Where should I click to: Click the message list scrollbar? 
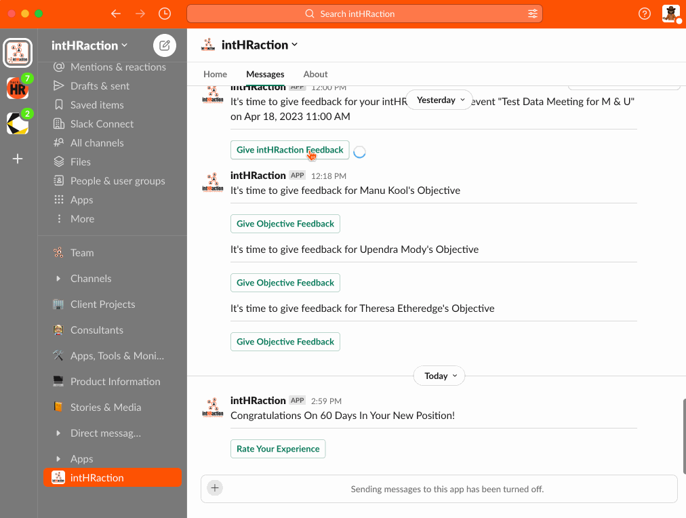[x=684, y=437]
